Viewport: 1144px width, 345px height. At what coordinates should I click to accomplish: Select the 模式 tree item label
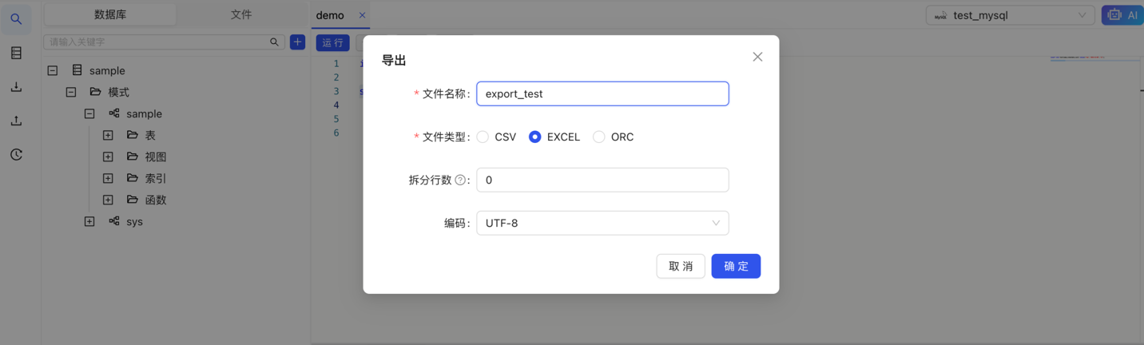coord(118,92)
